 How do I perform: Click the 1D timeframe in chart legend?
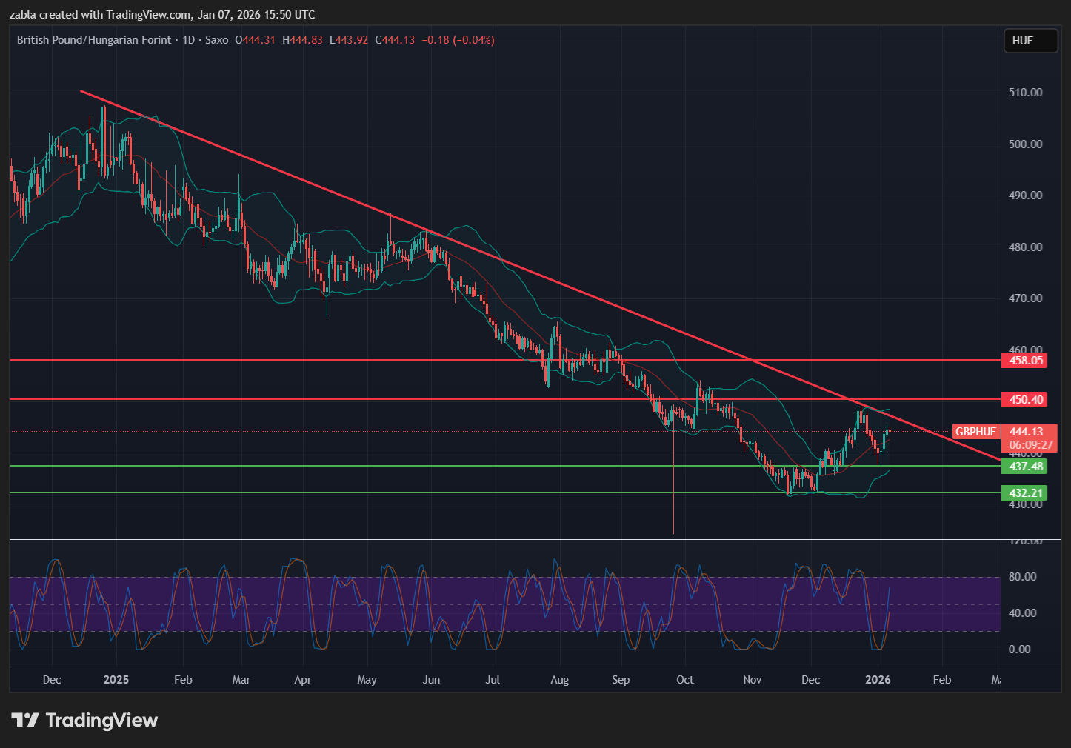point(188,40)
